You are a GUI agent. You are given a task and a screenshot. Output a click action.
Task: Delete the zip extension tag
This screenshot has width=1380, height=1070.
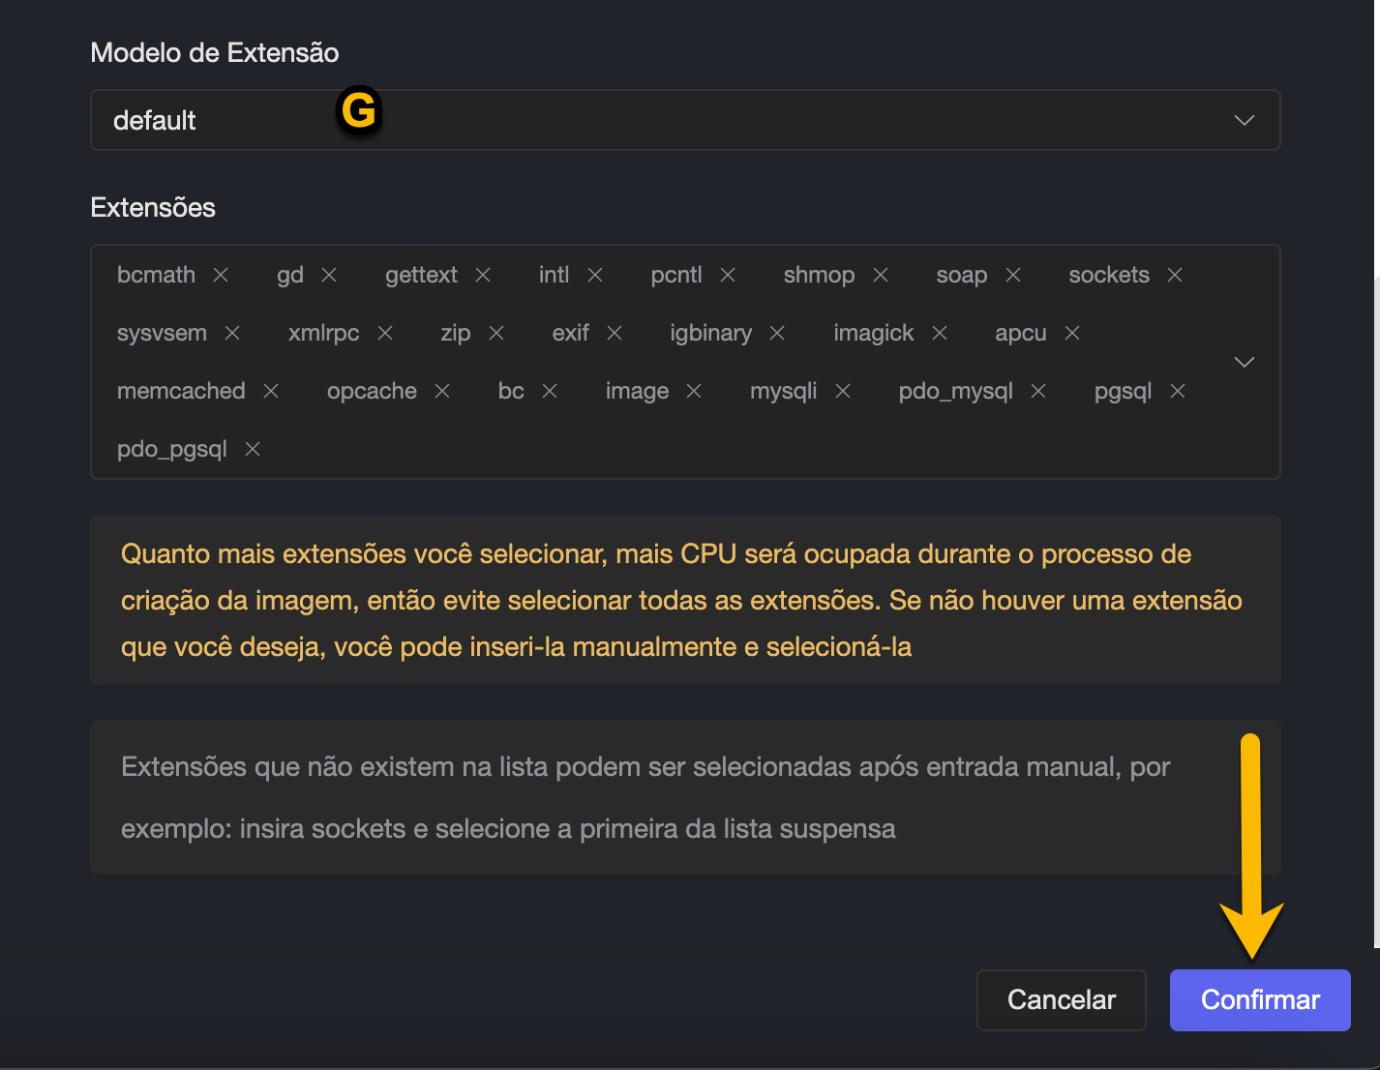pos(496,333)
